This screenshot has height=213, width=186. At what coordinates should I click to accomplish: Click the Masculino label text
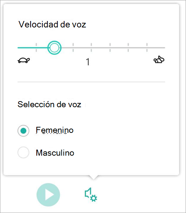pos(55,153)
